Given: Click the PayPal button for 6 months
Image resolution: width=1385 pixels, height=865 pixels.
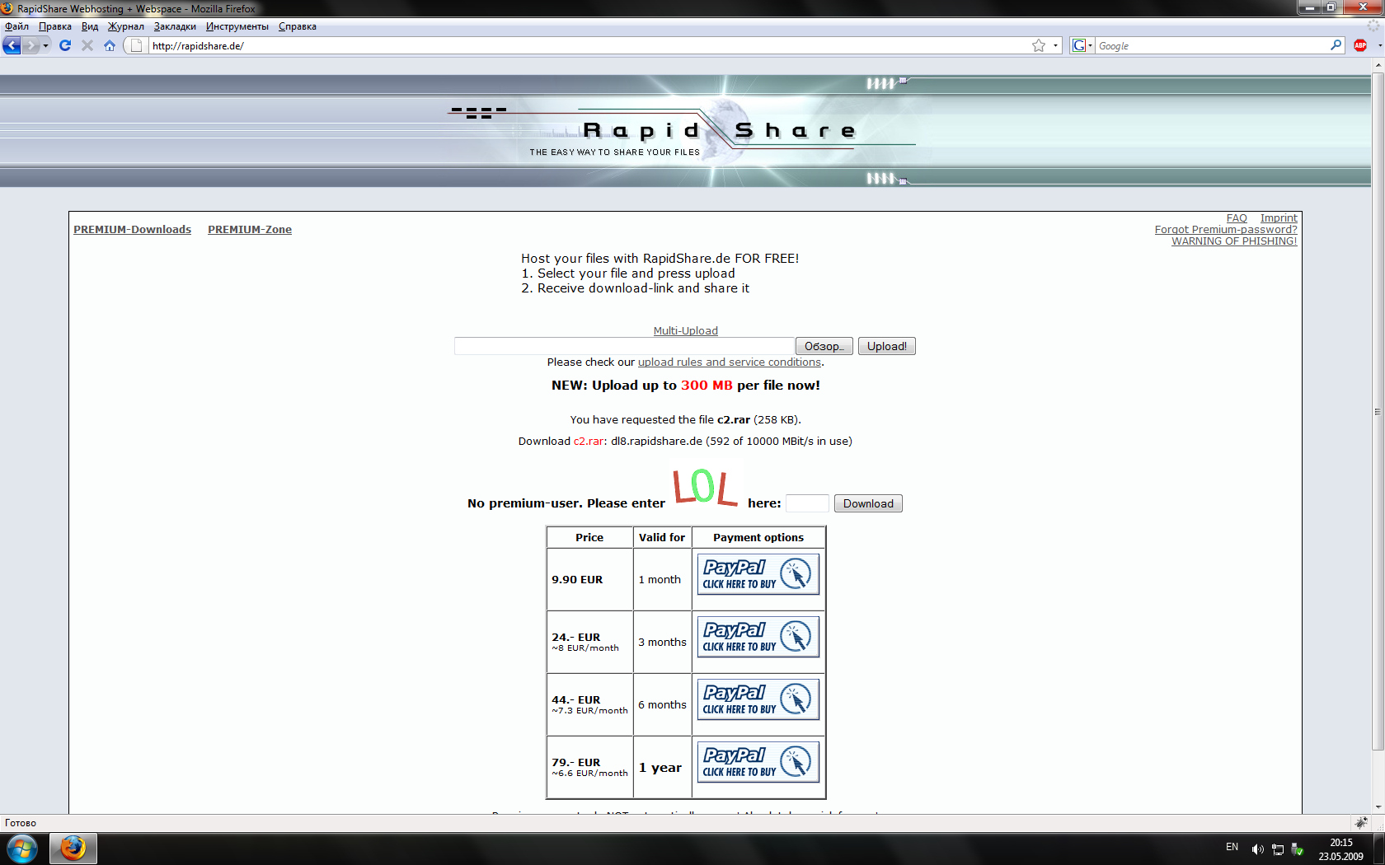Looking at the screenshot, I should pos(758,699).
